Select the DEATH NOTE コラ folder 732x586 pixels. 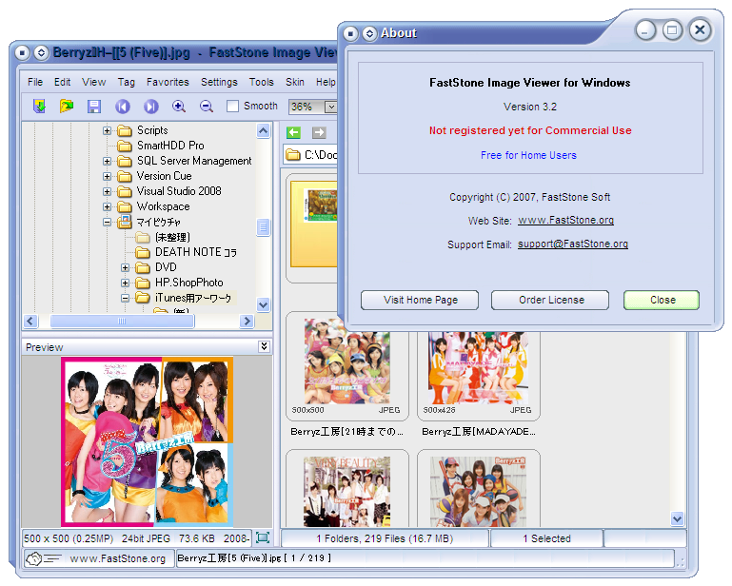click(x=195, y=252)
